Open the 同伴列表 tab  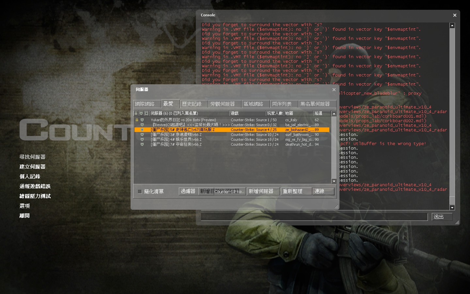coord(284,104)
